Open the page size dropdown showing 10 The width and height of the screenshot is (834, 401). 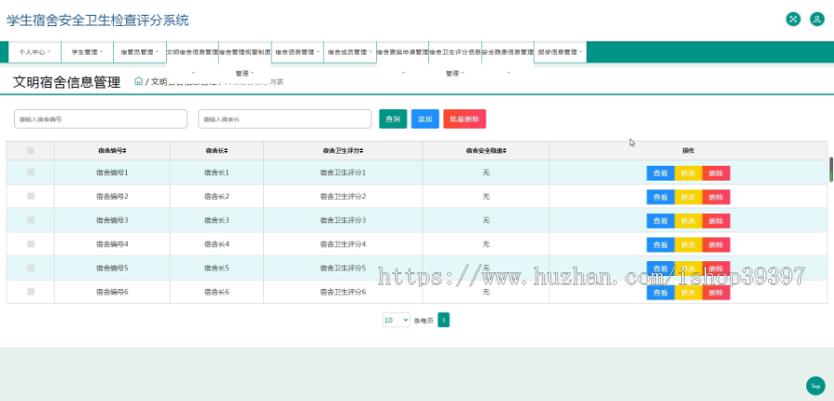(x=396, y=320)
